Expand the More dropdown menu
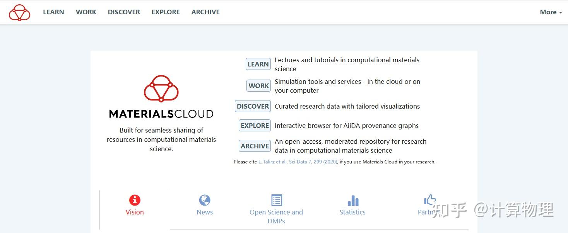This screenshot has height=233, width=568. (551, 12)
